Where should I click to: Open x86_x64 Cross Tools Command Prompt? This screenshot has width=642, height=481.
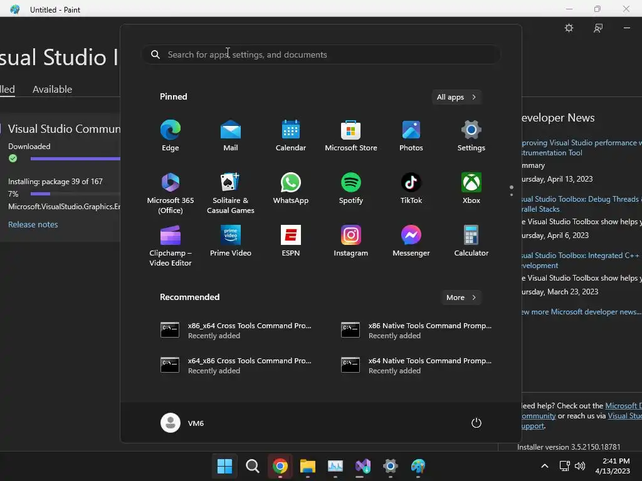(x=236, y=330)
